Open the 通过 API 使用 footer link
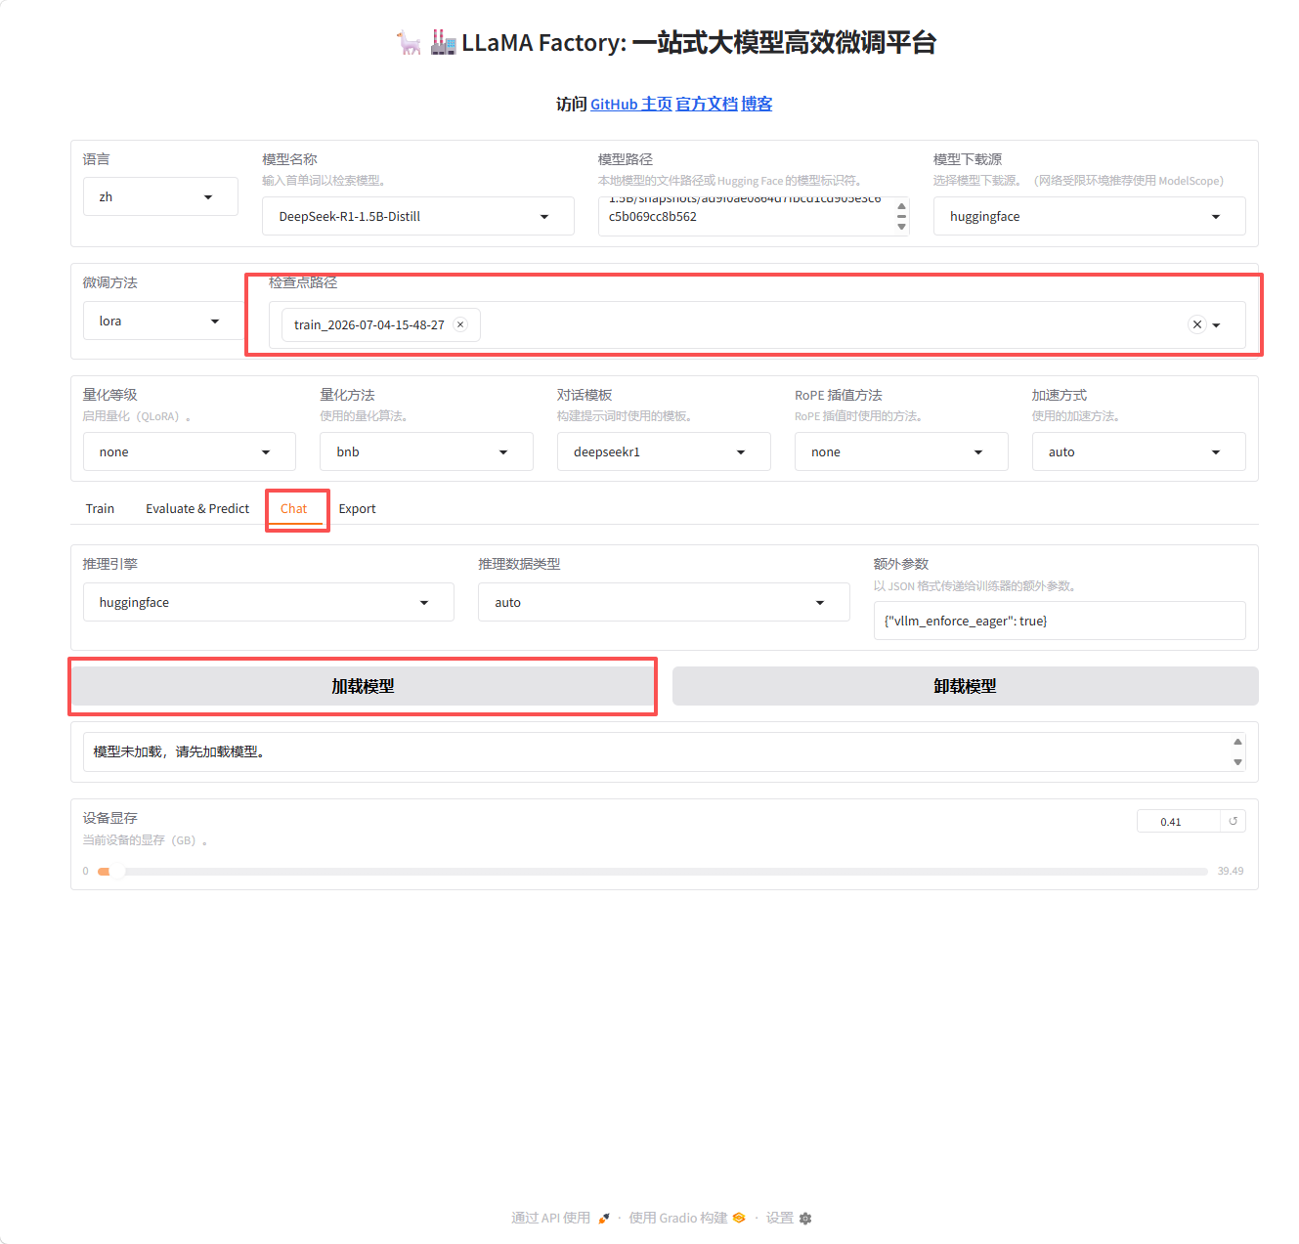The width and height of the screenshot is (1299, 1244). click(x=560, y=1218)
